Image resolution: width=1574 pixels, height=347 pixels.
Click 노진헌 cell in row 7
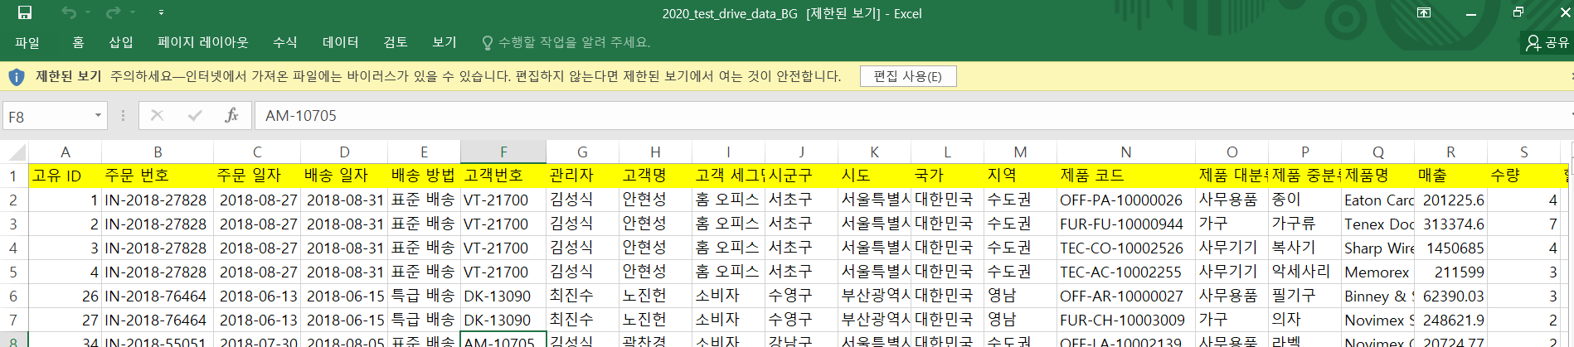(655, 320)
